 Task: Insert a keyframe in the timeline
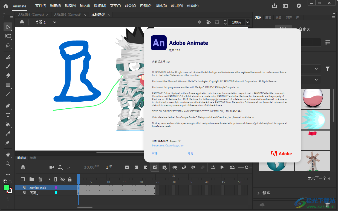click(127, 167)
